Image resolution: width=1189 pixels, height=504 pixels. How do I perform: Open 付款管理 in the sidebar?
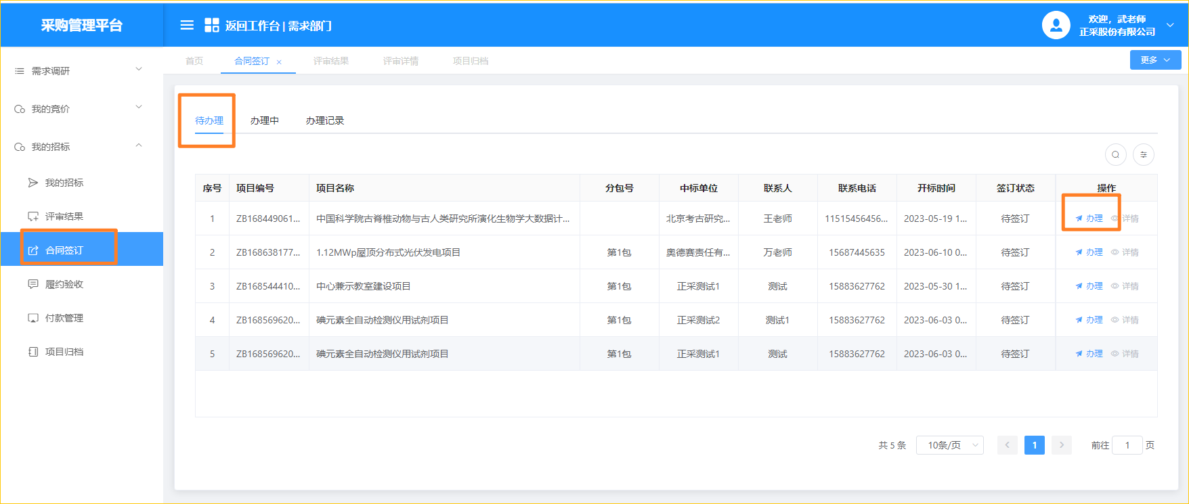pos(64,318)
